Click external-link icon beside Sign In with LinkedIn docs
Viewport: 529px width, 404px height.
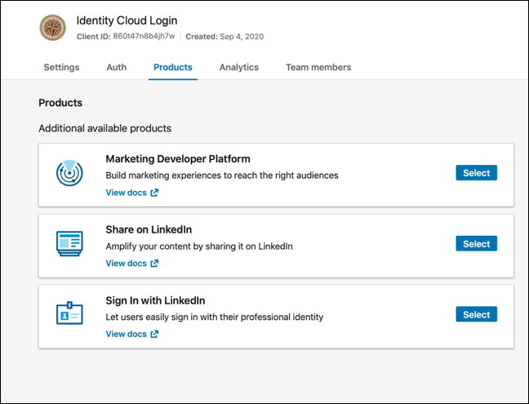[x=154, y=335]
